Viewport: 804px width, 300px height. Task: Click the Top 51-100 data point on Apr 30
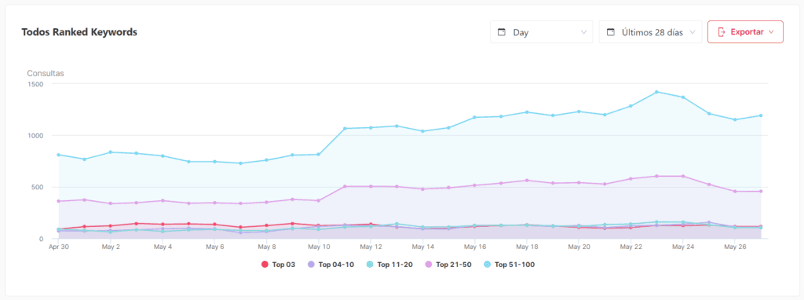point(58,155)
